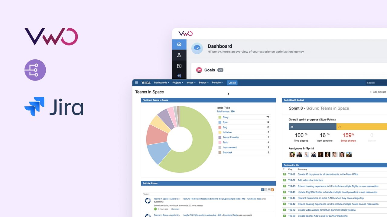Expand the Projects dropdown menu

(x=177, y=83)
